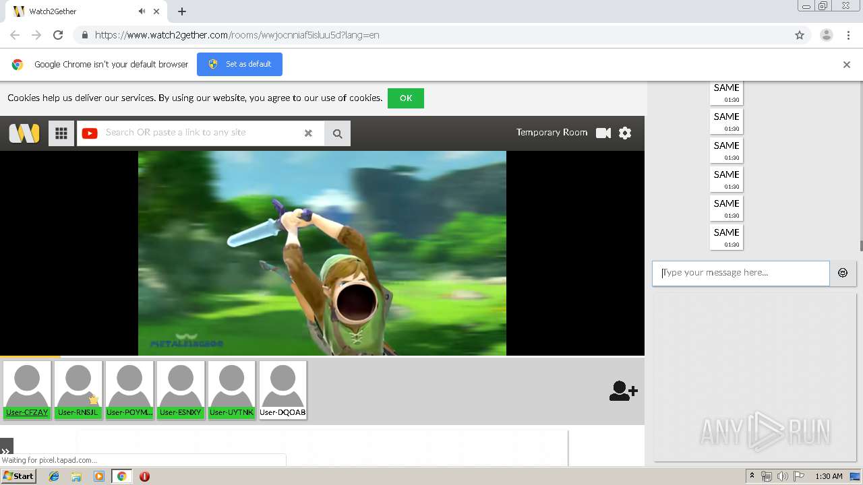Image resolution: width=863 pixels, height=485 pixels.
Task: Reload the page
Action: click(x=58, y=35)
